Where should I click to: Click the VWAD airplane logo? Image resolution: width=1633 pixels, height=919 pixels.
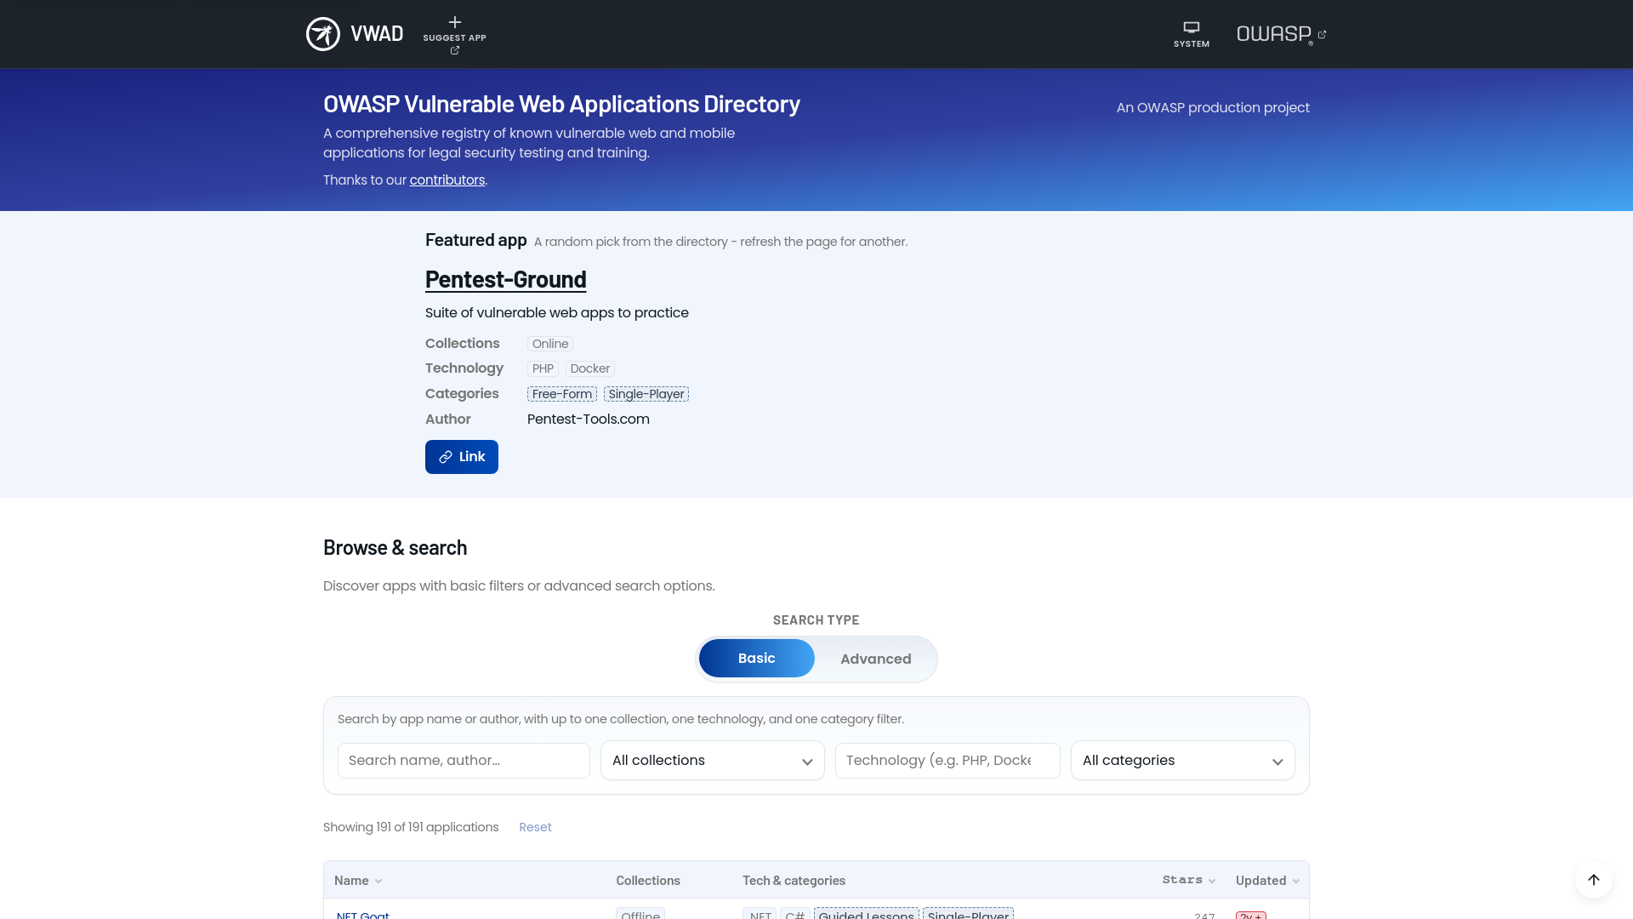tap(323, 34)
